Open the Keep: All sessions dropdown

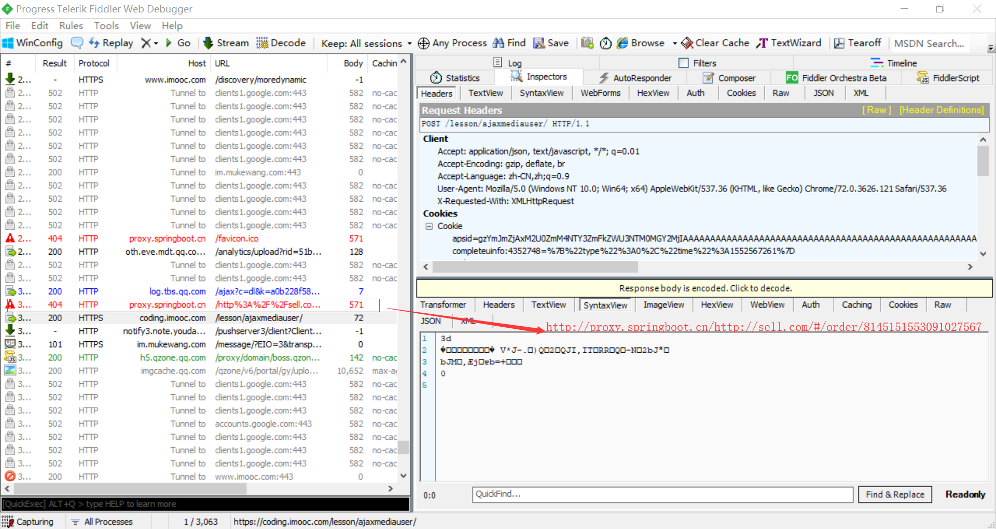366,44
